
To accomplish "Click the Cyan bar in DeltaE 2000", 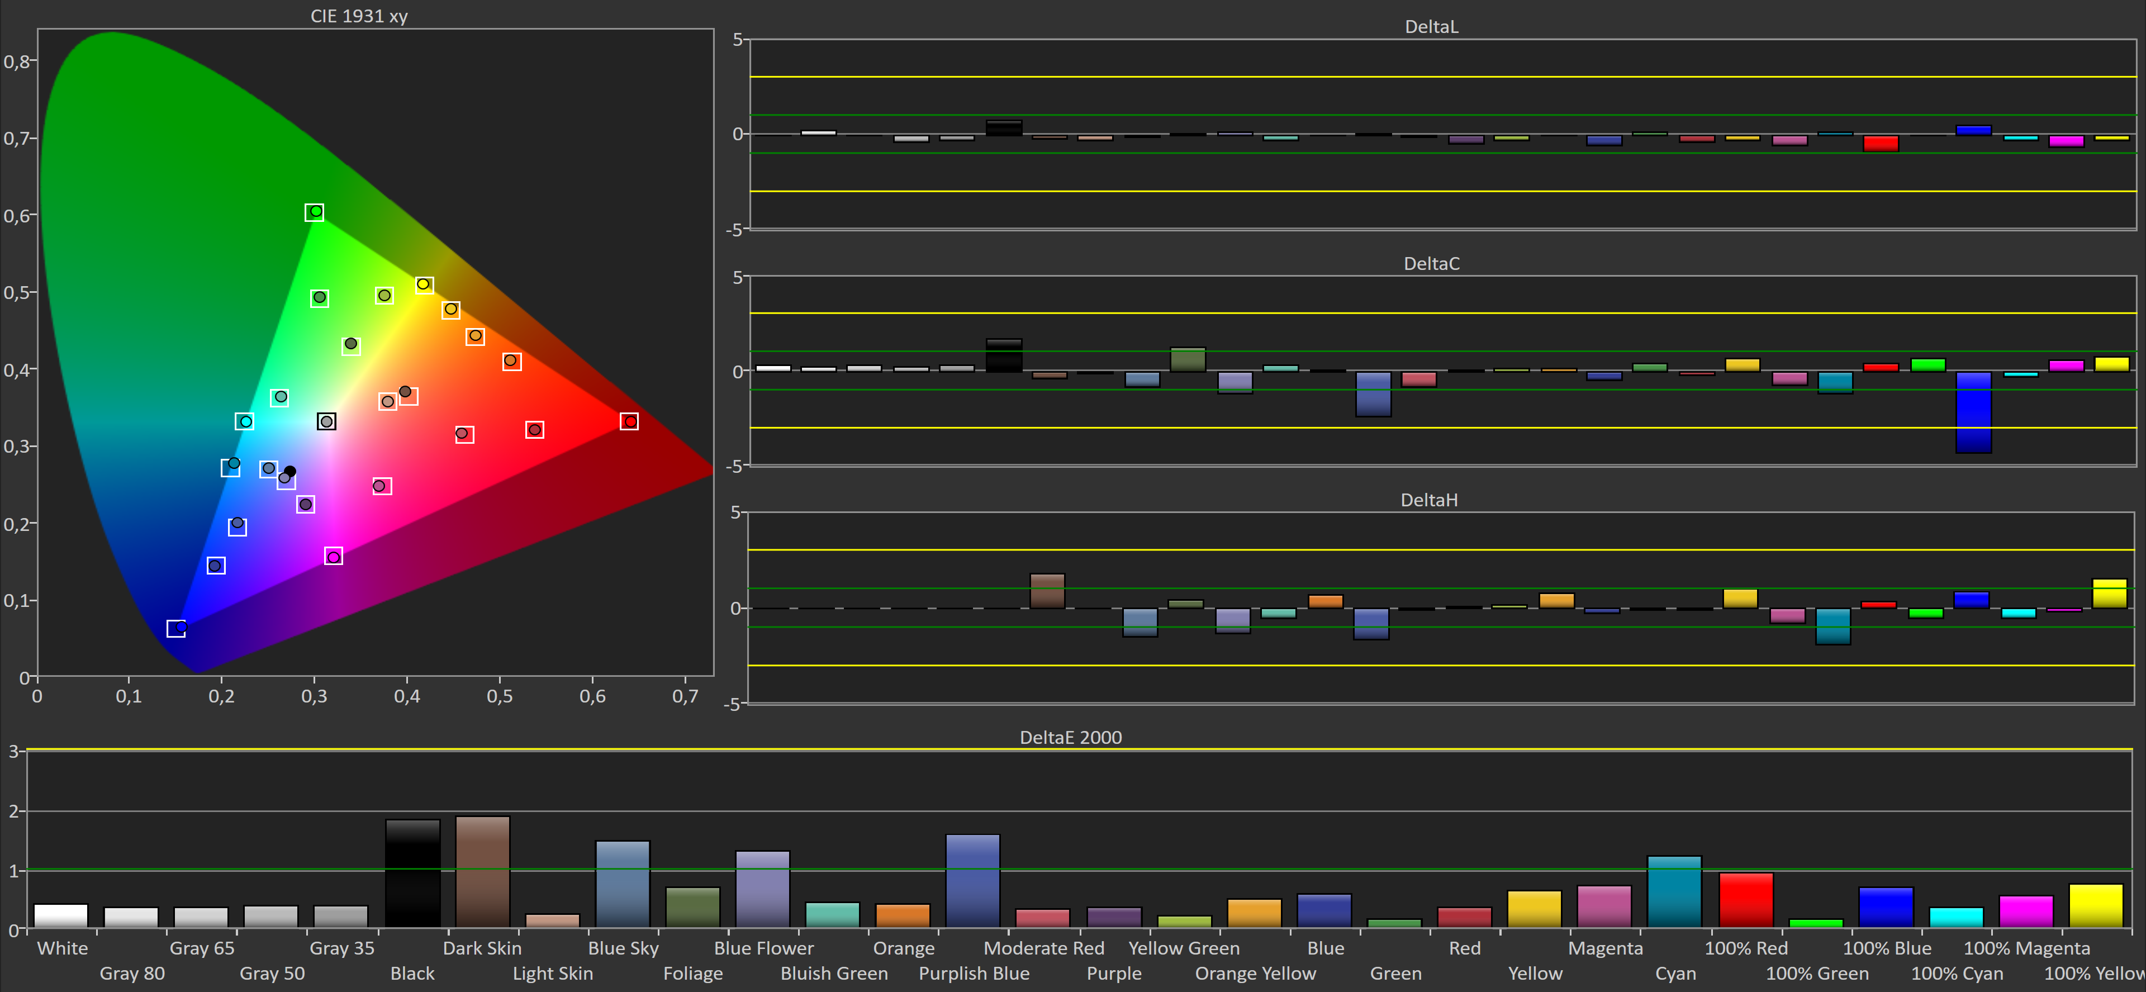I will coord(1674,891).
